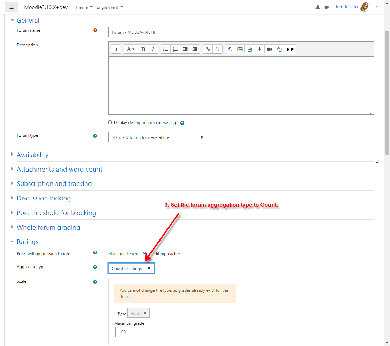Open the English (en) language menu
This screenshot has height=346, width=390.
pos(110,7)
